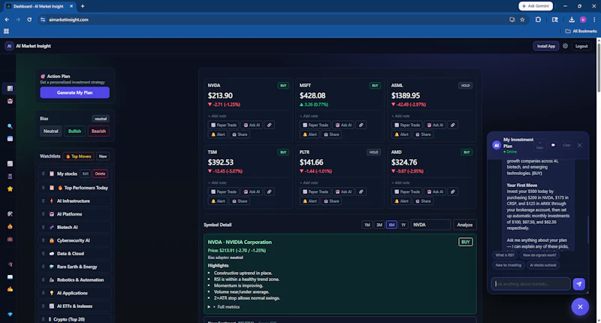Click New watchlist button

[103, 156]
